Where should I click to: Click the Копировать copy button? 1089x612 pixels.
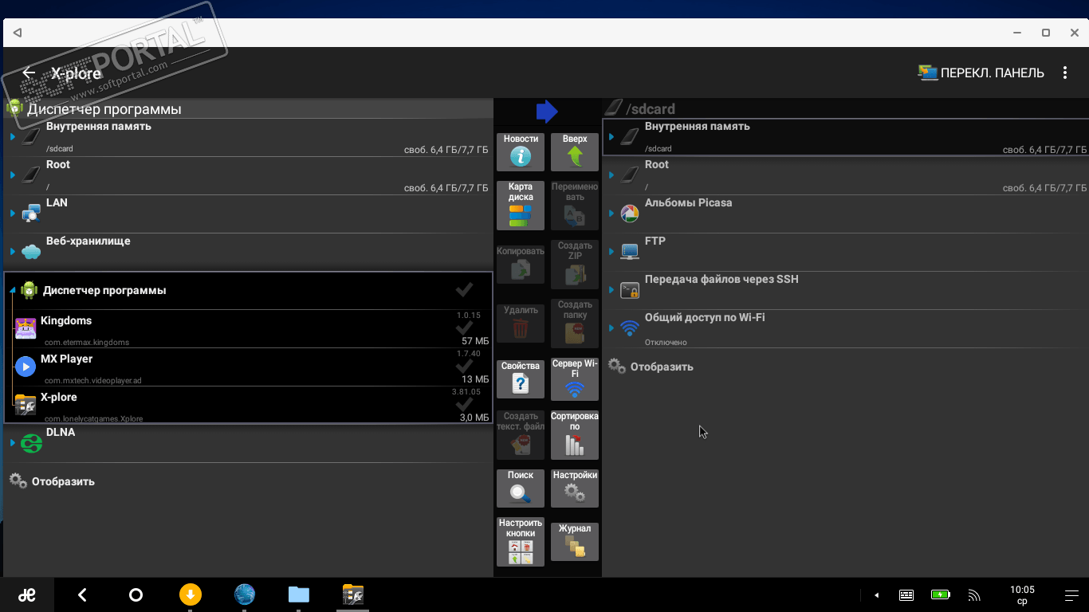(521, 264)
